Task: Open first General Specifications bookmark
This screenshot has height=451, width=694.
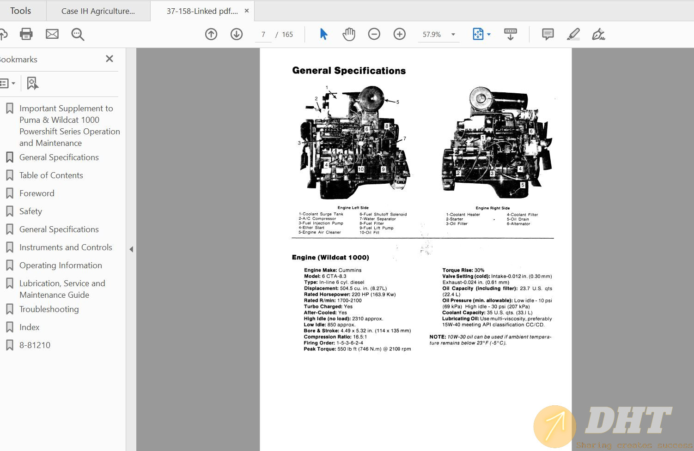Action: click(59, 157)
